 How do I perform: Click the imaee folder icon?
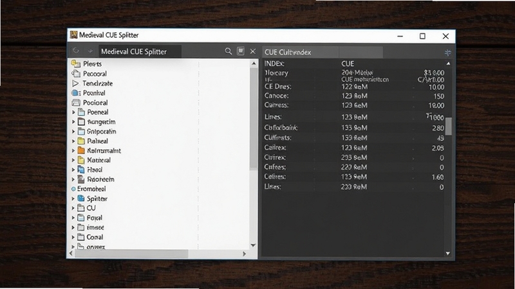[x=81, y=227]
